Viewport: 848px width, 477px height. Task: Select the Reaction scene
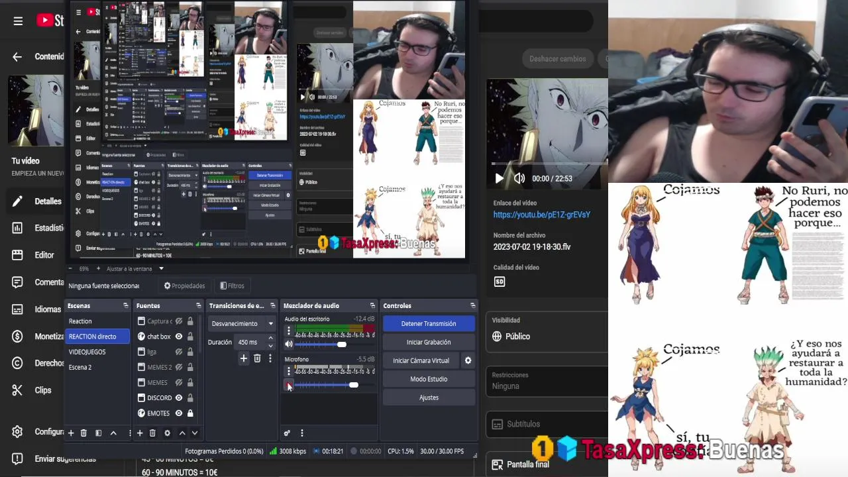97,321
